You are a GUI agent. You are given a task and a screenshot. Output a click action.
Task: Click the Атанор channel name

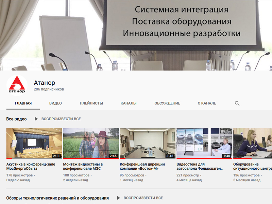[45, 83]
